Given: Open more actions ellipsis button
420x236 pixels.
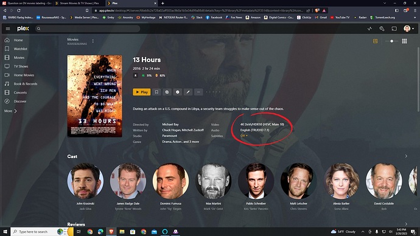Looking at the screenshot, I should pyautogui.click(x=198, y=92).
